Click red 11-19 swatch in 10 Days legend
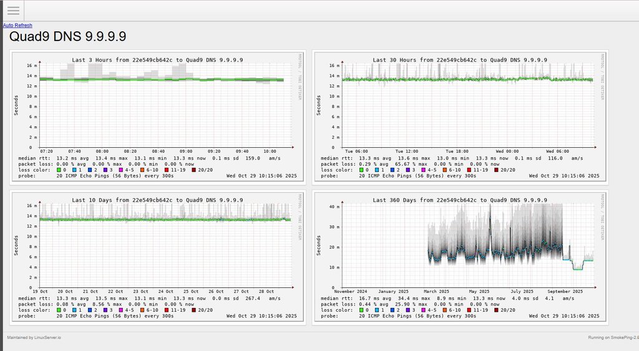 point(167,310)
